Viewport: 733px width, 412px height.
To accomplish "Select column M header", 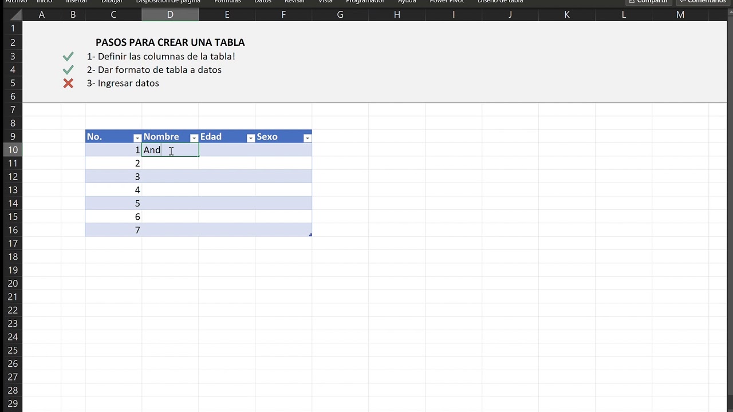I will tap(680, 14).
